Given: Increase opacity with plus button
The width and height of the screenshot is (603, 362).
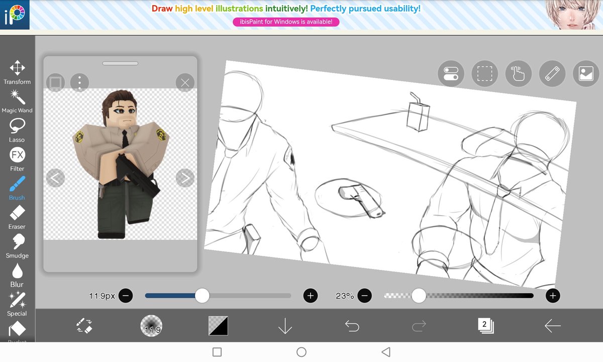Looking at the screenshot, I should pos(553,296).
